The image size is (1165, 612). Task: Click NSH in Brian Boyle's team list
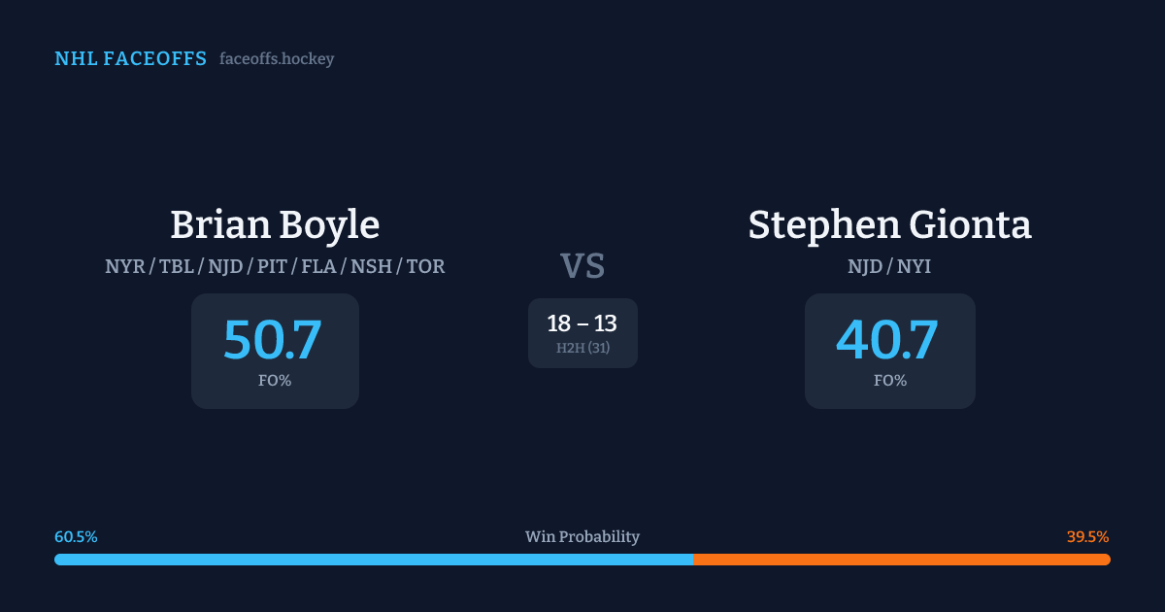coord(372,266)
